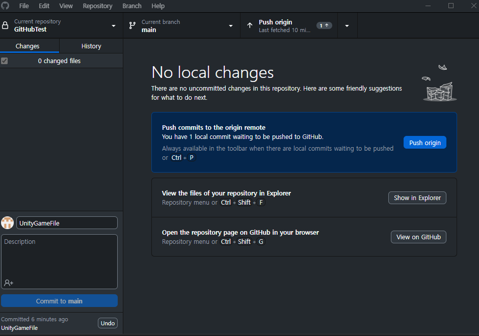Open the Edit menu
This screenshot has width=479, height=336.
click(x=44, y=6)
